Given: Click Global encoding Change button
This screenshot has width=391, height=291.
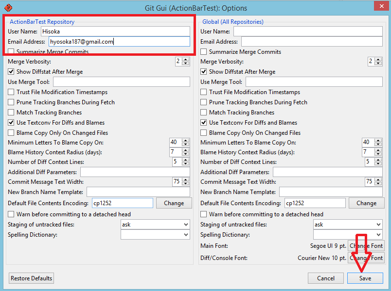Looking at the screenshot, I should pyautogui.click(x=366, y=203).
